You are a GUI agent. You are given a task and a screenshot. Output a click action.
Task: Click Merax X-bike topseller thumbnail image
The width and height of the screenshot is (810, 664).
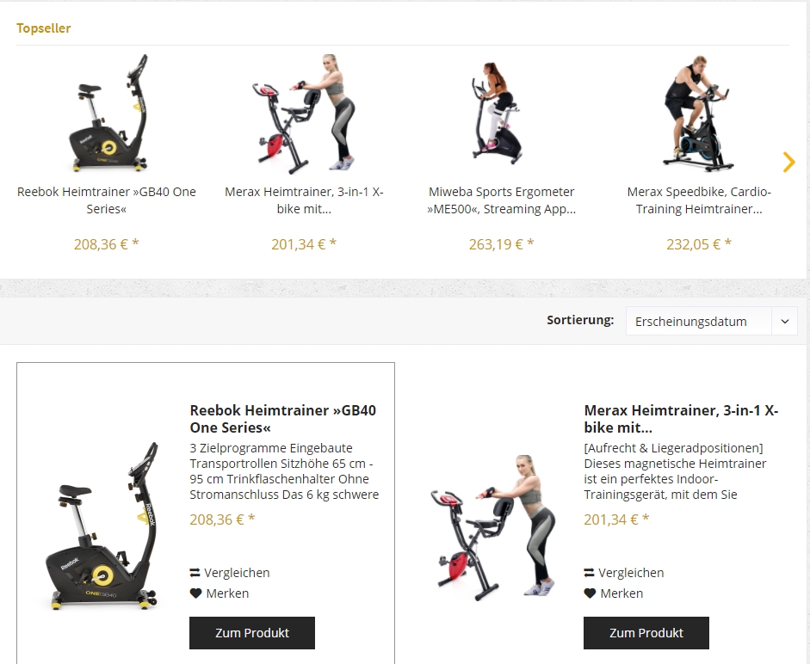click(x=304, y=114)
